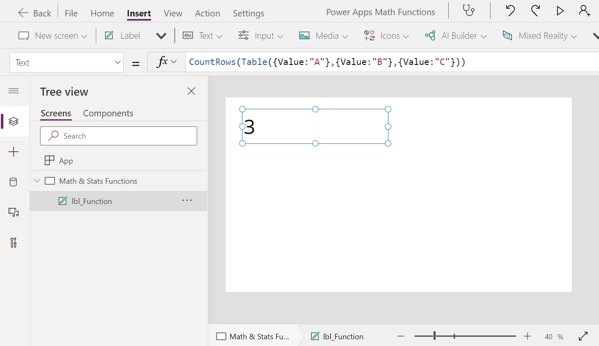599x346 pixels.
Task: Select the Media sidebar icon
Action: [x=14, y=212]
